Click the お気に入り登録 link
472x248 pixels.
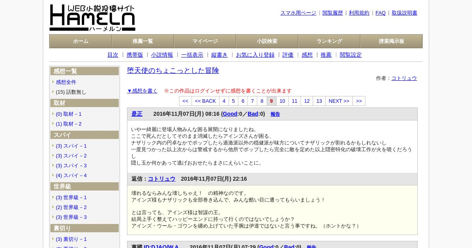click(255, 55)
